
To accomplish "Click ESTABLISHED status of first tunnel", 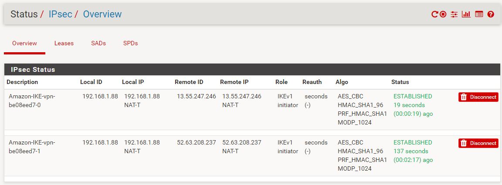I will [413, 96].
